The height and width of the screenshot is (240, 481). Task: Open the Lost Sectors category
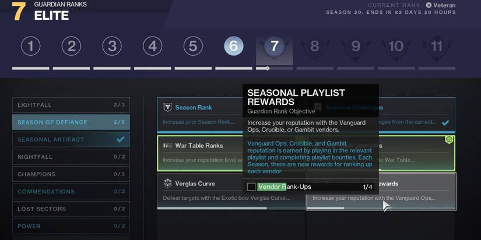71,209
